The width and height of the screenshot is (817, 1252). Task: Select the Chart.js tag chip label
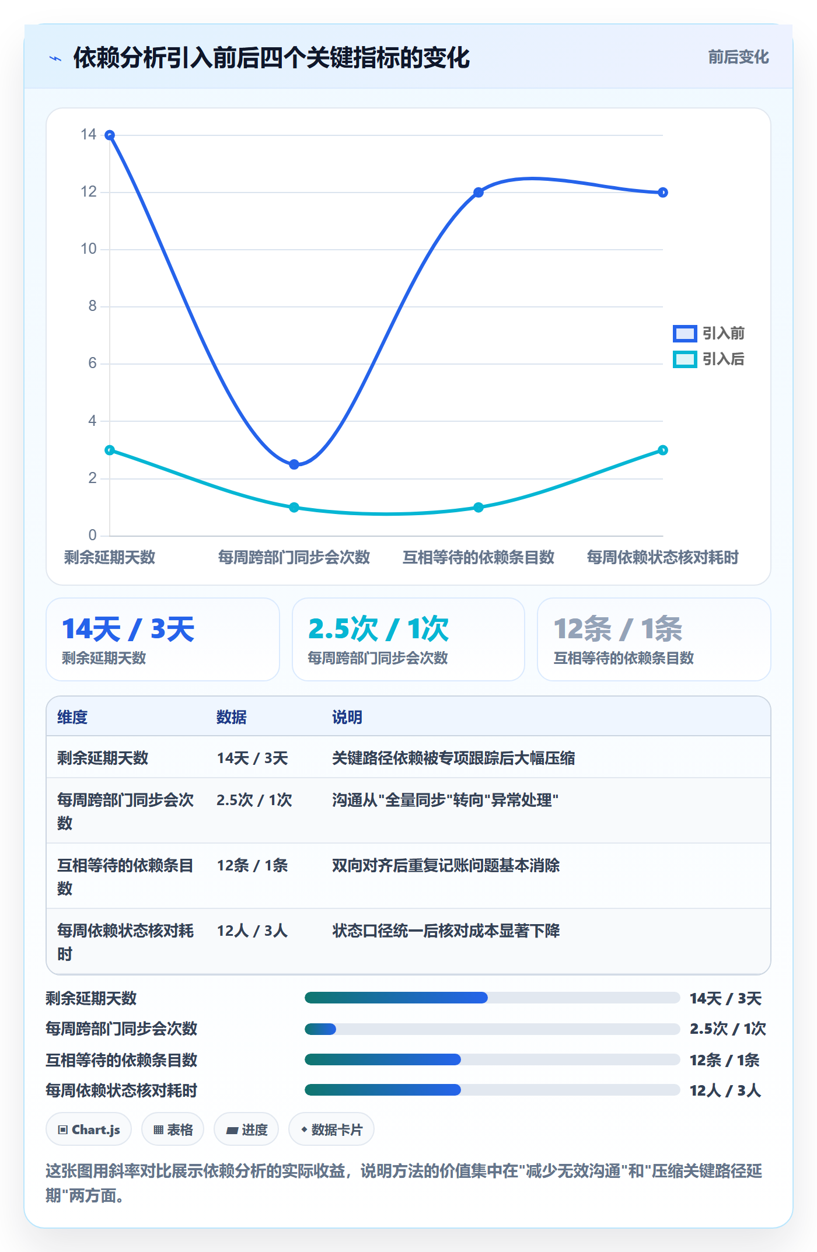click(96, 1130)
